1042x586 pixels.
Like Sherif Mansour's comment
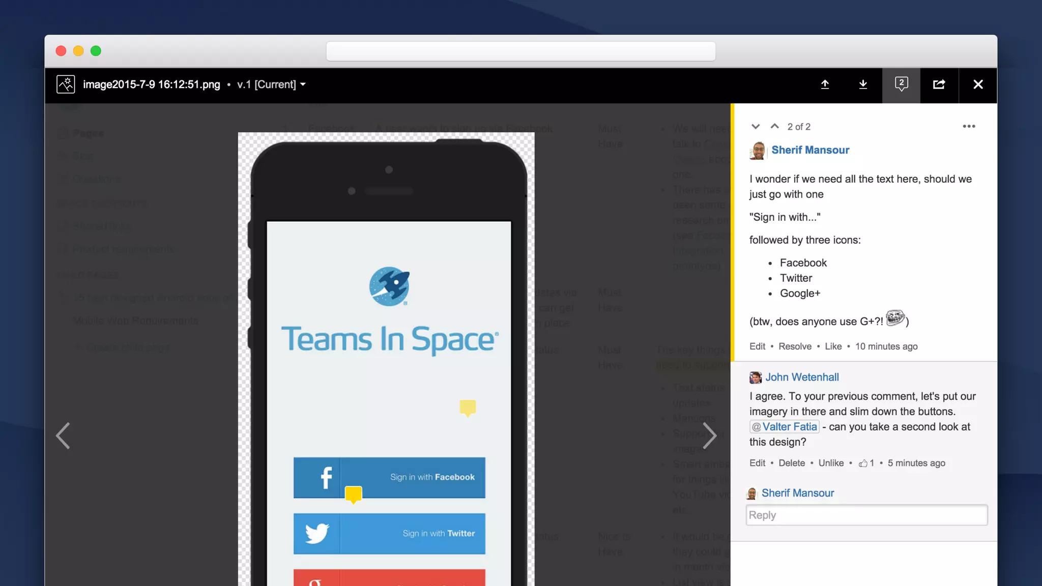pos(833,346)
